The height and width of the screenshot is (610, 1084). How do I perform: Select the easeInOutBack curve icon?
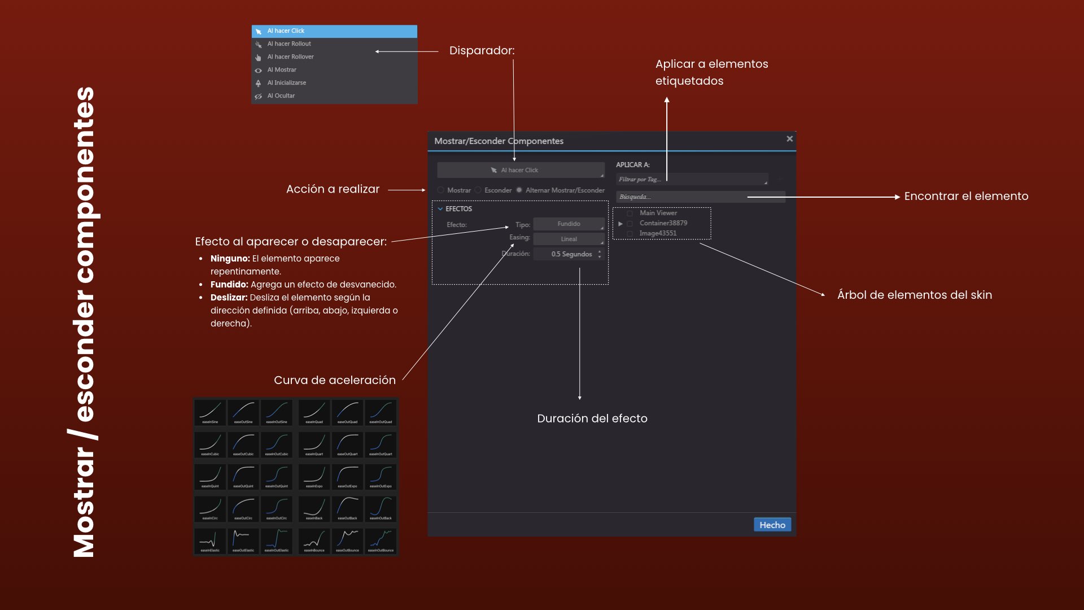click(x=381, y=508)
